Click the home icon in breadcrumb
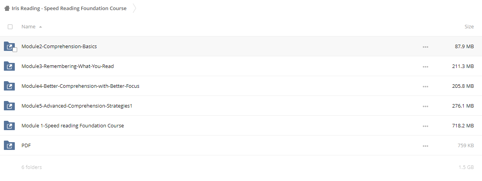The image size is (482, 181). (7, 8)
